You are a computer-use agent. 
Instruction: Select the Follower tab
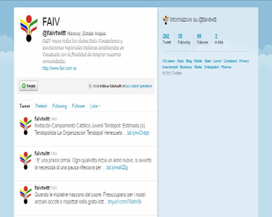pos(79,106)
